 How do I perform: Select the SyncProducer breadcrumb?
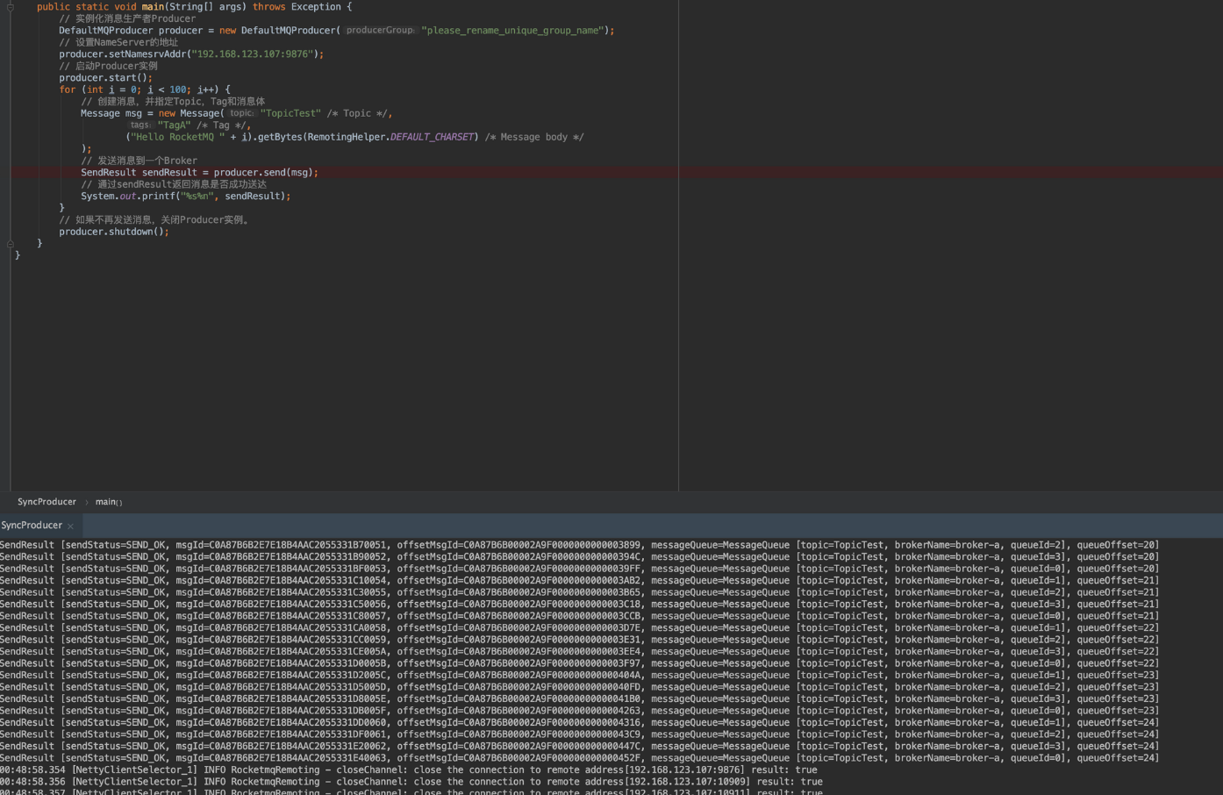(x=46, y=502)
